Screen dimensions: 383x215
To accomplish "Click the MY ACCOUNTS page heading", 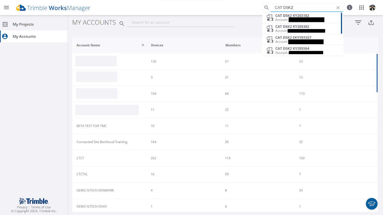I will click(94, 23).
